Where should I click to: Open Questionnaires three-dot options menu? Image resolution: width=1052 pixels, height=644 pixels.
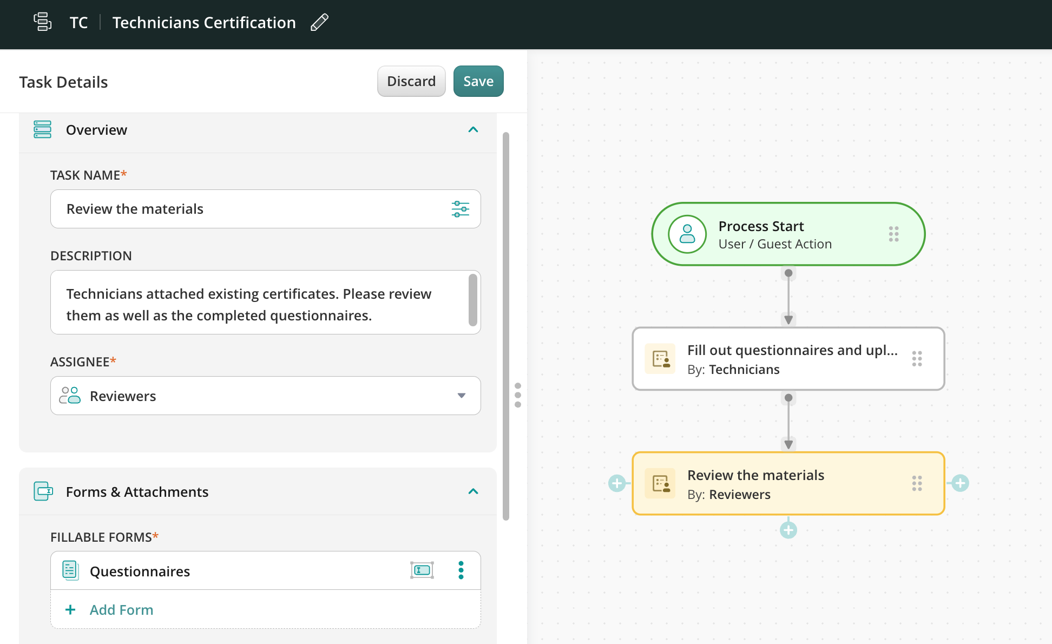(x=461, y=570)
